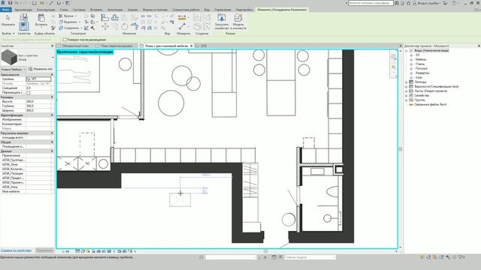Click the Применить button in Properties
The image size is (481, 270).
pyautogui.click(x=45, y=250)
